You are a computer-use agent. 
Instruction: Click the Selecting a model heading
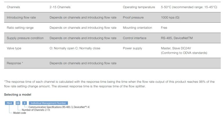[x=17, y=95]
